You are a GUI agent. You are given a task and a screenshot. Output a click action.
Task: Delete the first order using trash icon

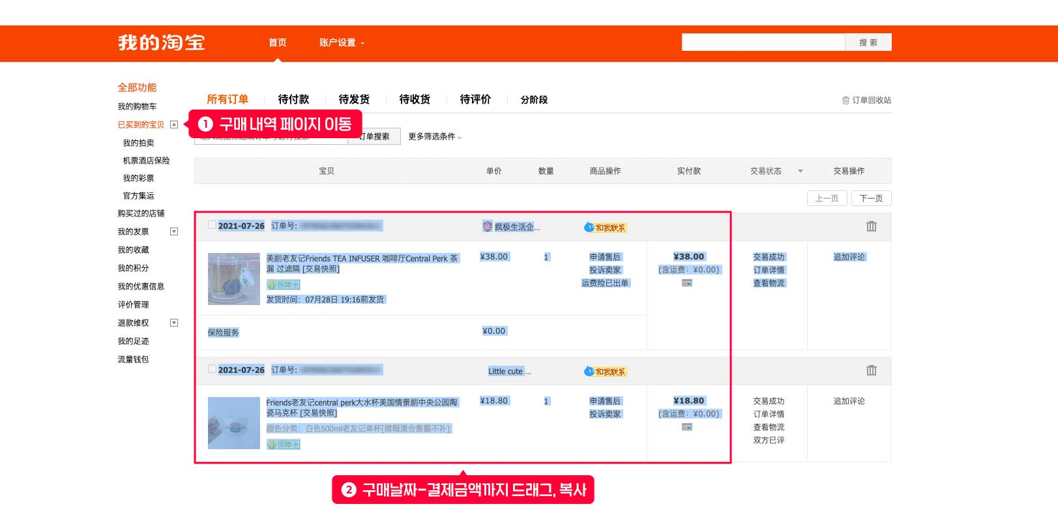pos(871,226)
